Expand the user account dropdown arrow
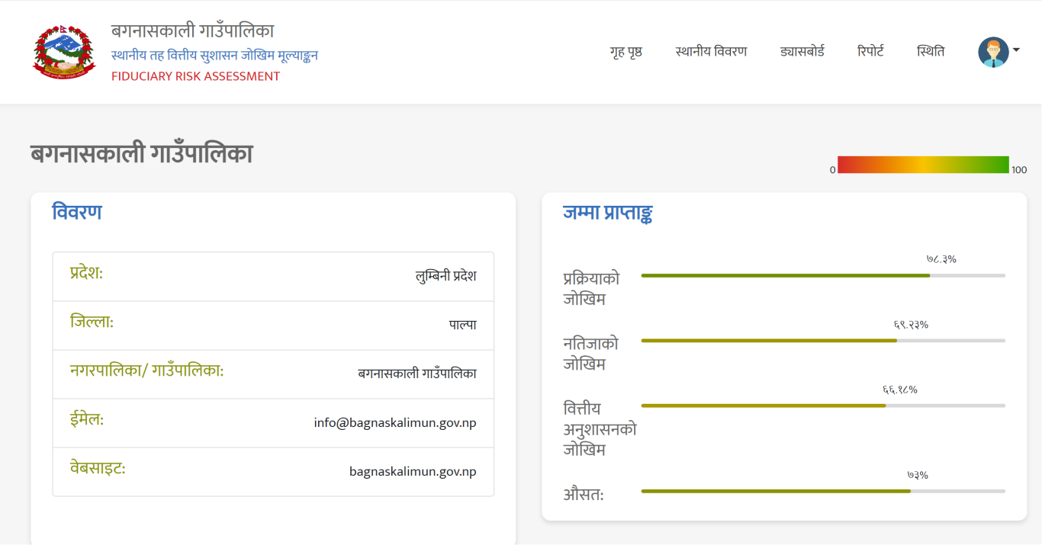 [1016, 50]
